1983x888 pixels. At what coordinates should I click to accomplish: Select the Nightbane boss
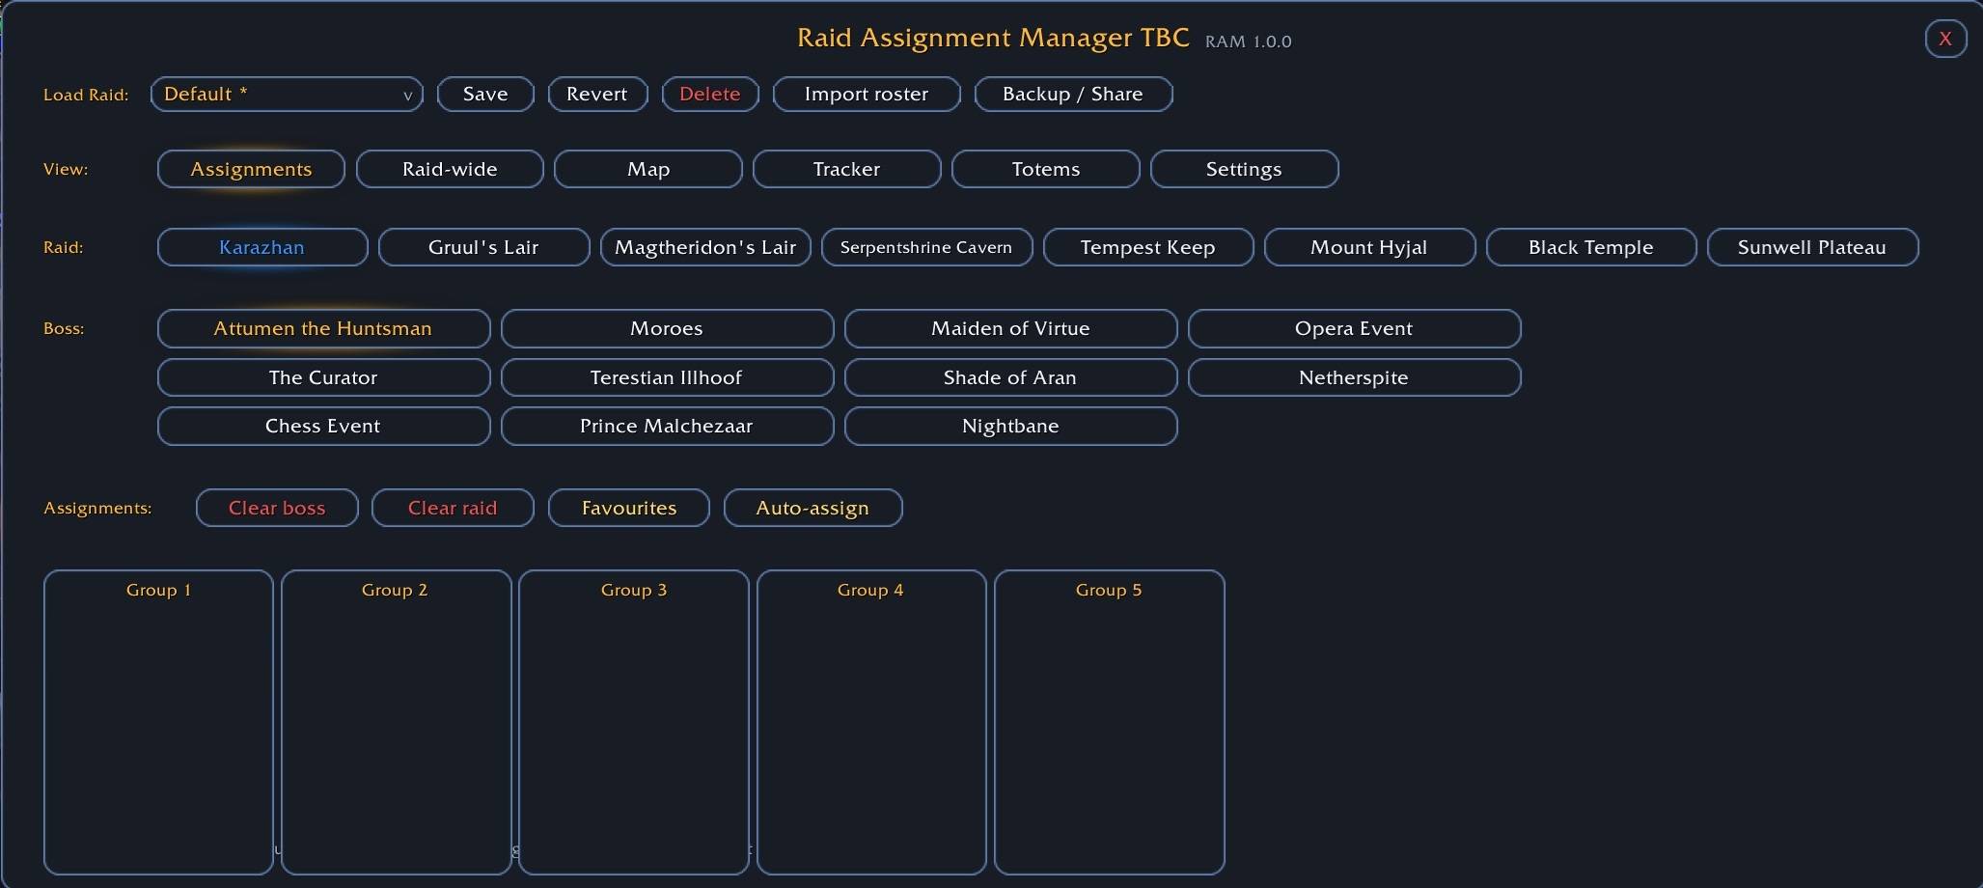point(1010,427)
